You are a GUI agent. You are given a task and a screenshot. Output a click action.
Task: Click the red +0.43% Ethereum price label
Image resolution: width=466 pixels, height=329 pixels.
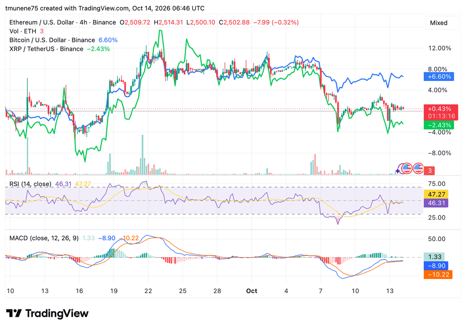(441, 109)
